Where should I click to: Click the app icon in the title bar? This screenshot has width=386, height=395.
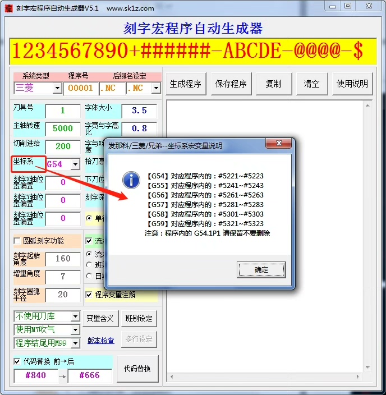pos(8,8)
